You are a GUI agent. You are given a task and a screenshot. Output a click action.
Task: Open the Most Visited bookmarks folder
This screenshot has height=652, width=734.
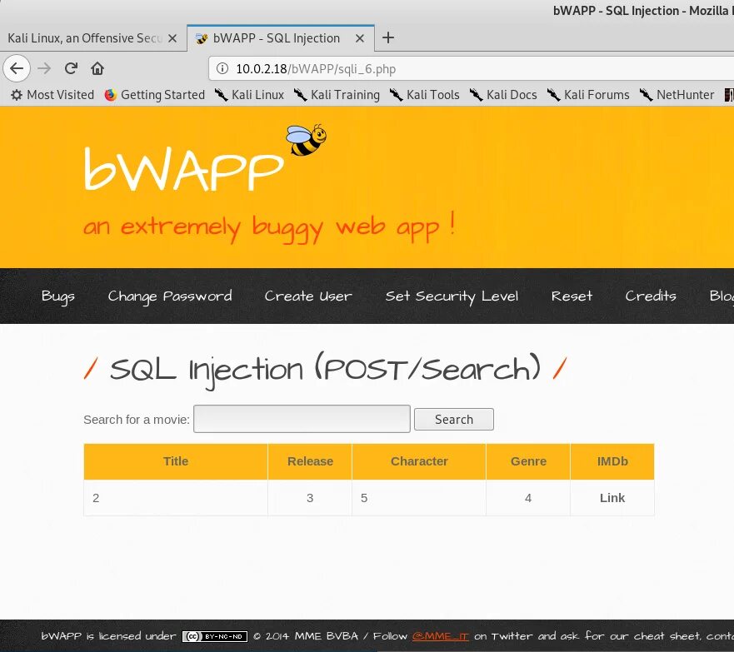point(52,95)
